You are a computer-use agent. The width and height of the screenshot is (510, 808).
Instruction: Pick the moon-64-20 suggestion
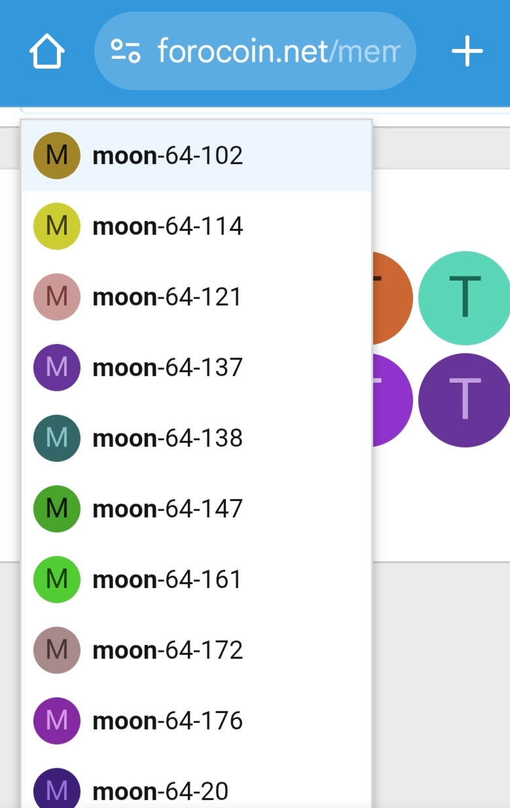pos(160,792)
